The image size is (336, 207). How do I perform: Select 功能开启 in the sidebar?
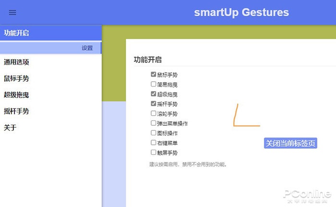click(51, 33)
